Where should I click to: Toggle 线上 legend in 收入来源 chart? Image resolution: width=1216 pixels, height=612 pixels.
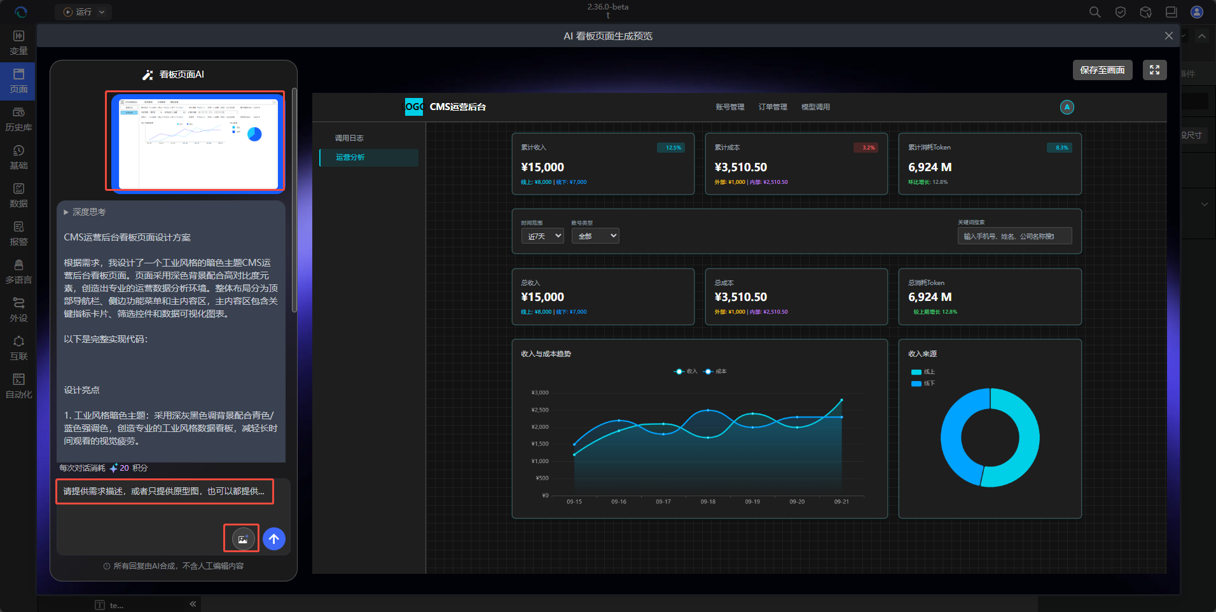pos(923,372)
